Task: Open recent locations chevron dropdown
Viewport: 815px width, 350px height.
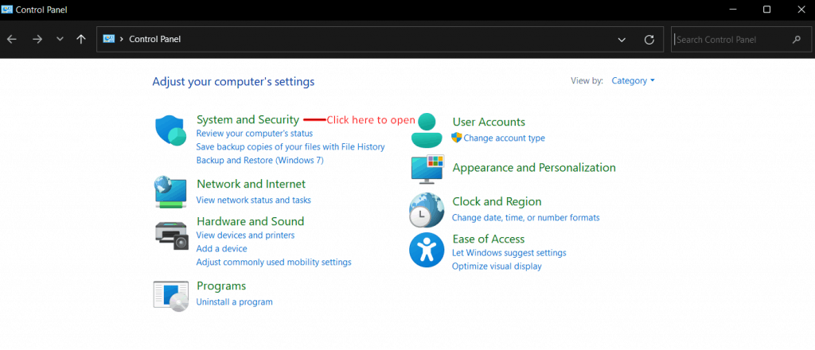Action: tap(60, 39)
